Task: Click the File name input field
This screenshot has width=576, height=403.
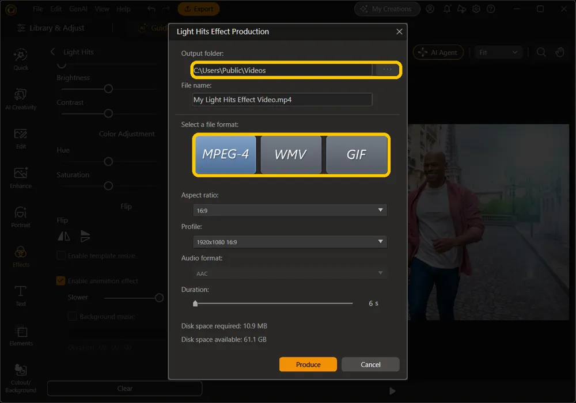Action: point(282,100)
